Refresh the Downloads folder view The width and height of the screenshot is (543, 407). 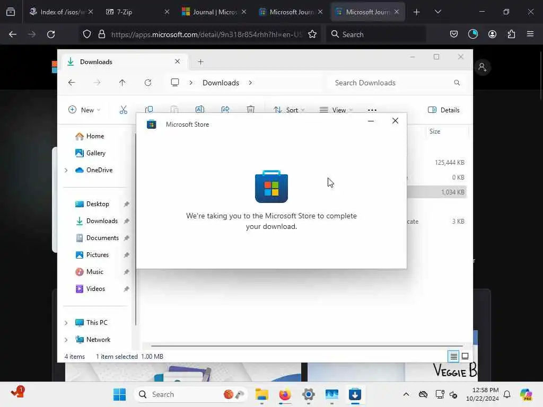pyautogui.click(x=148, y=82)
